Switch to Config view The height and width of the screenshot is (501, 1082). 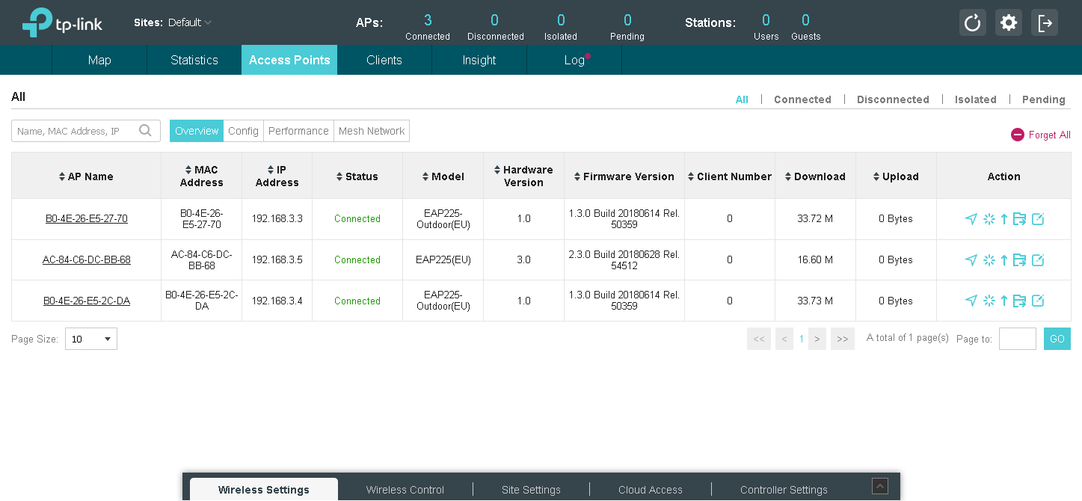tap(243, 131)
